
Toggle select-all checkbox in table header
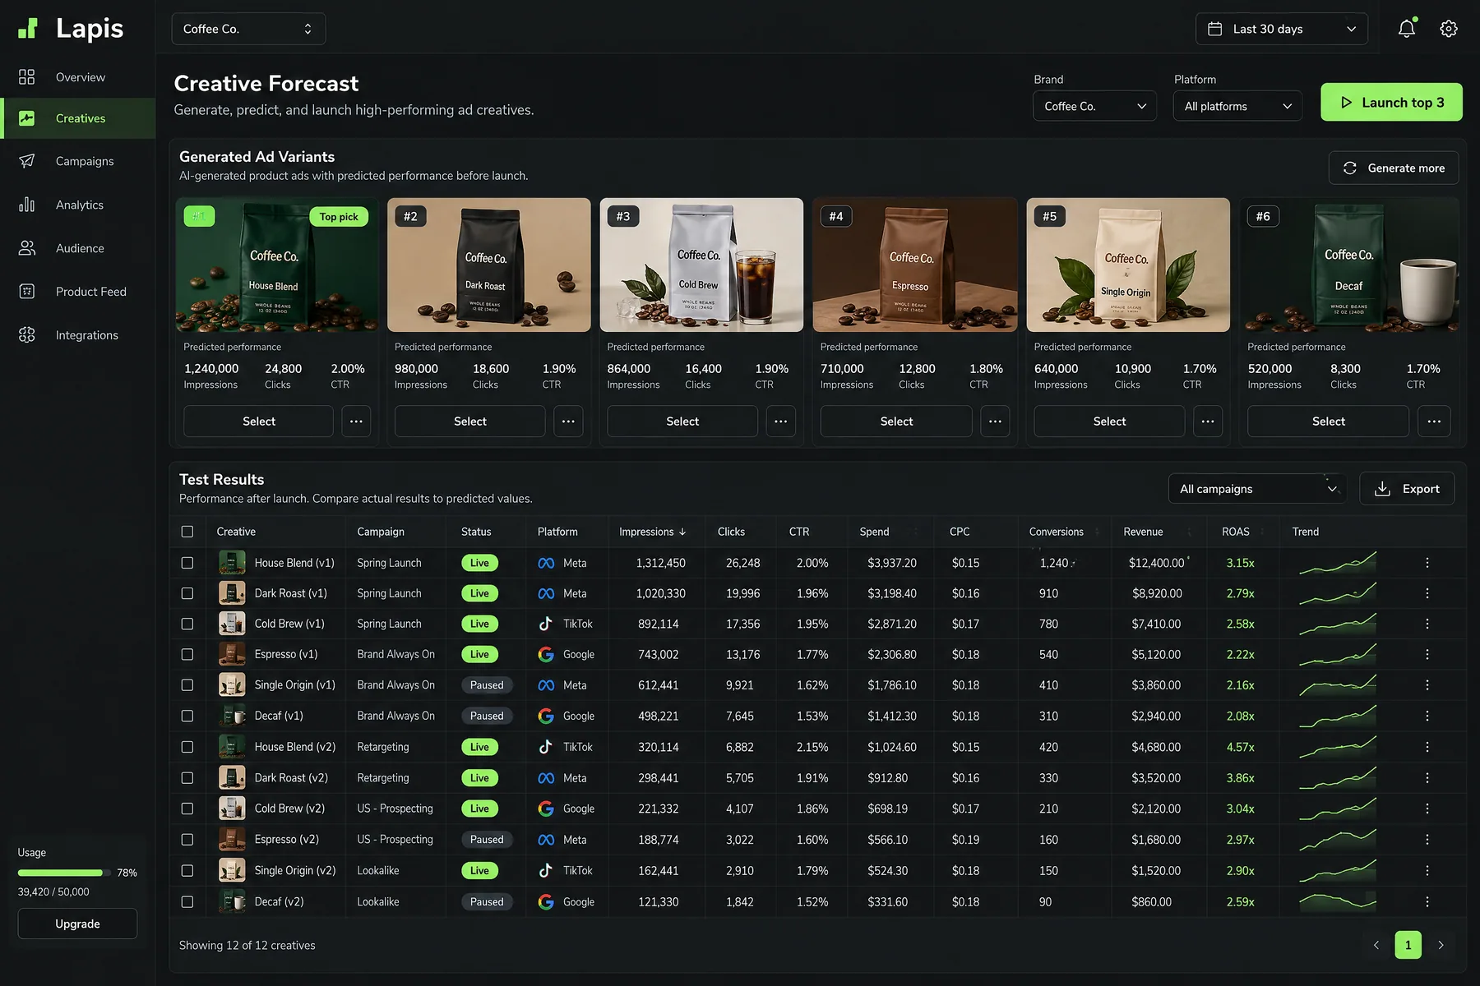187,532
